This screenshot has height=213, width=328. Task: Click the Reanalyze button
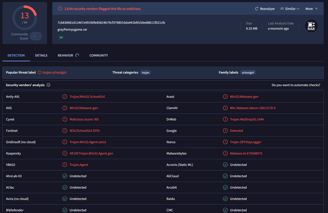tap(266, 9)
